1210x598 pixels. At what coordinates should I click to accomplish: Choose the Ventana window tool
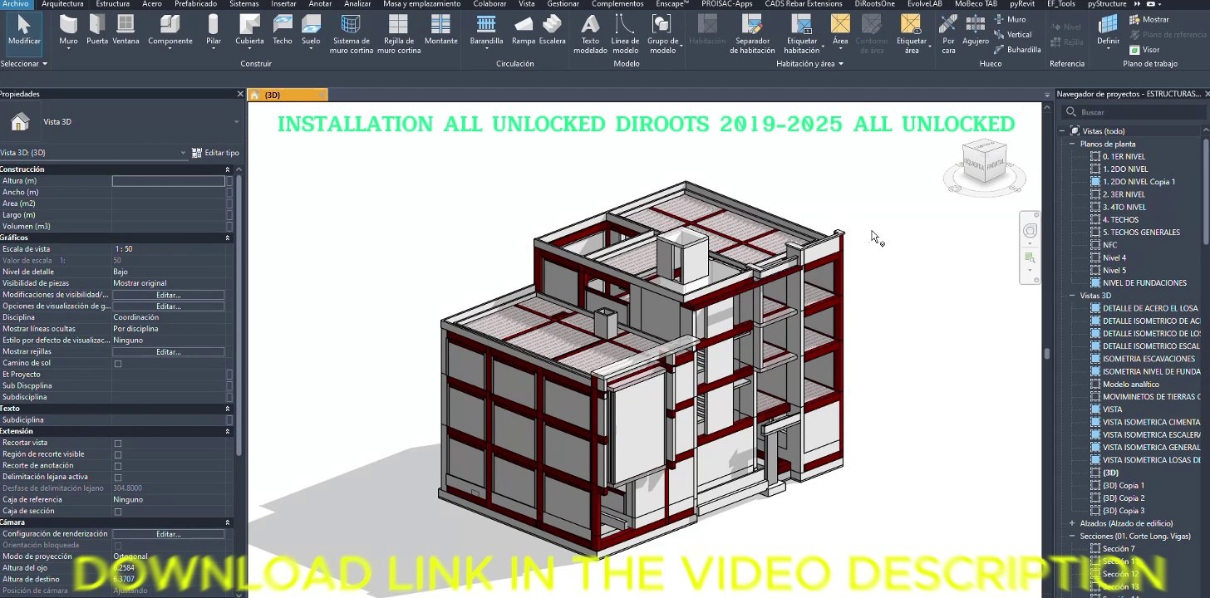(x=125, y=31)
